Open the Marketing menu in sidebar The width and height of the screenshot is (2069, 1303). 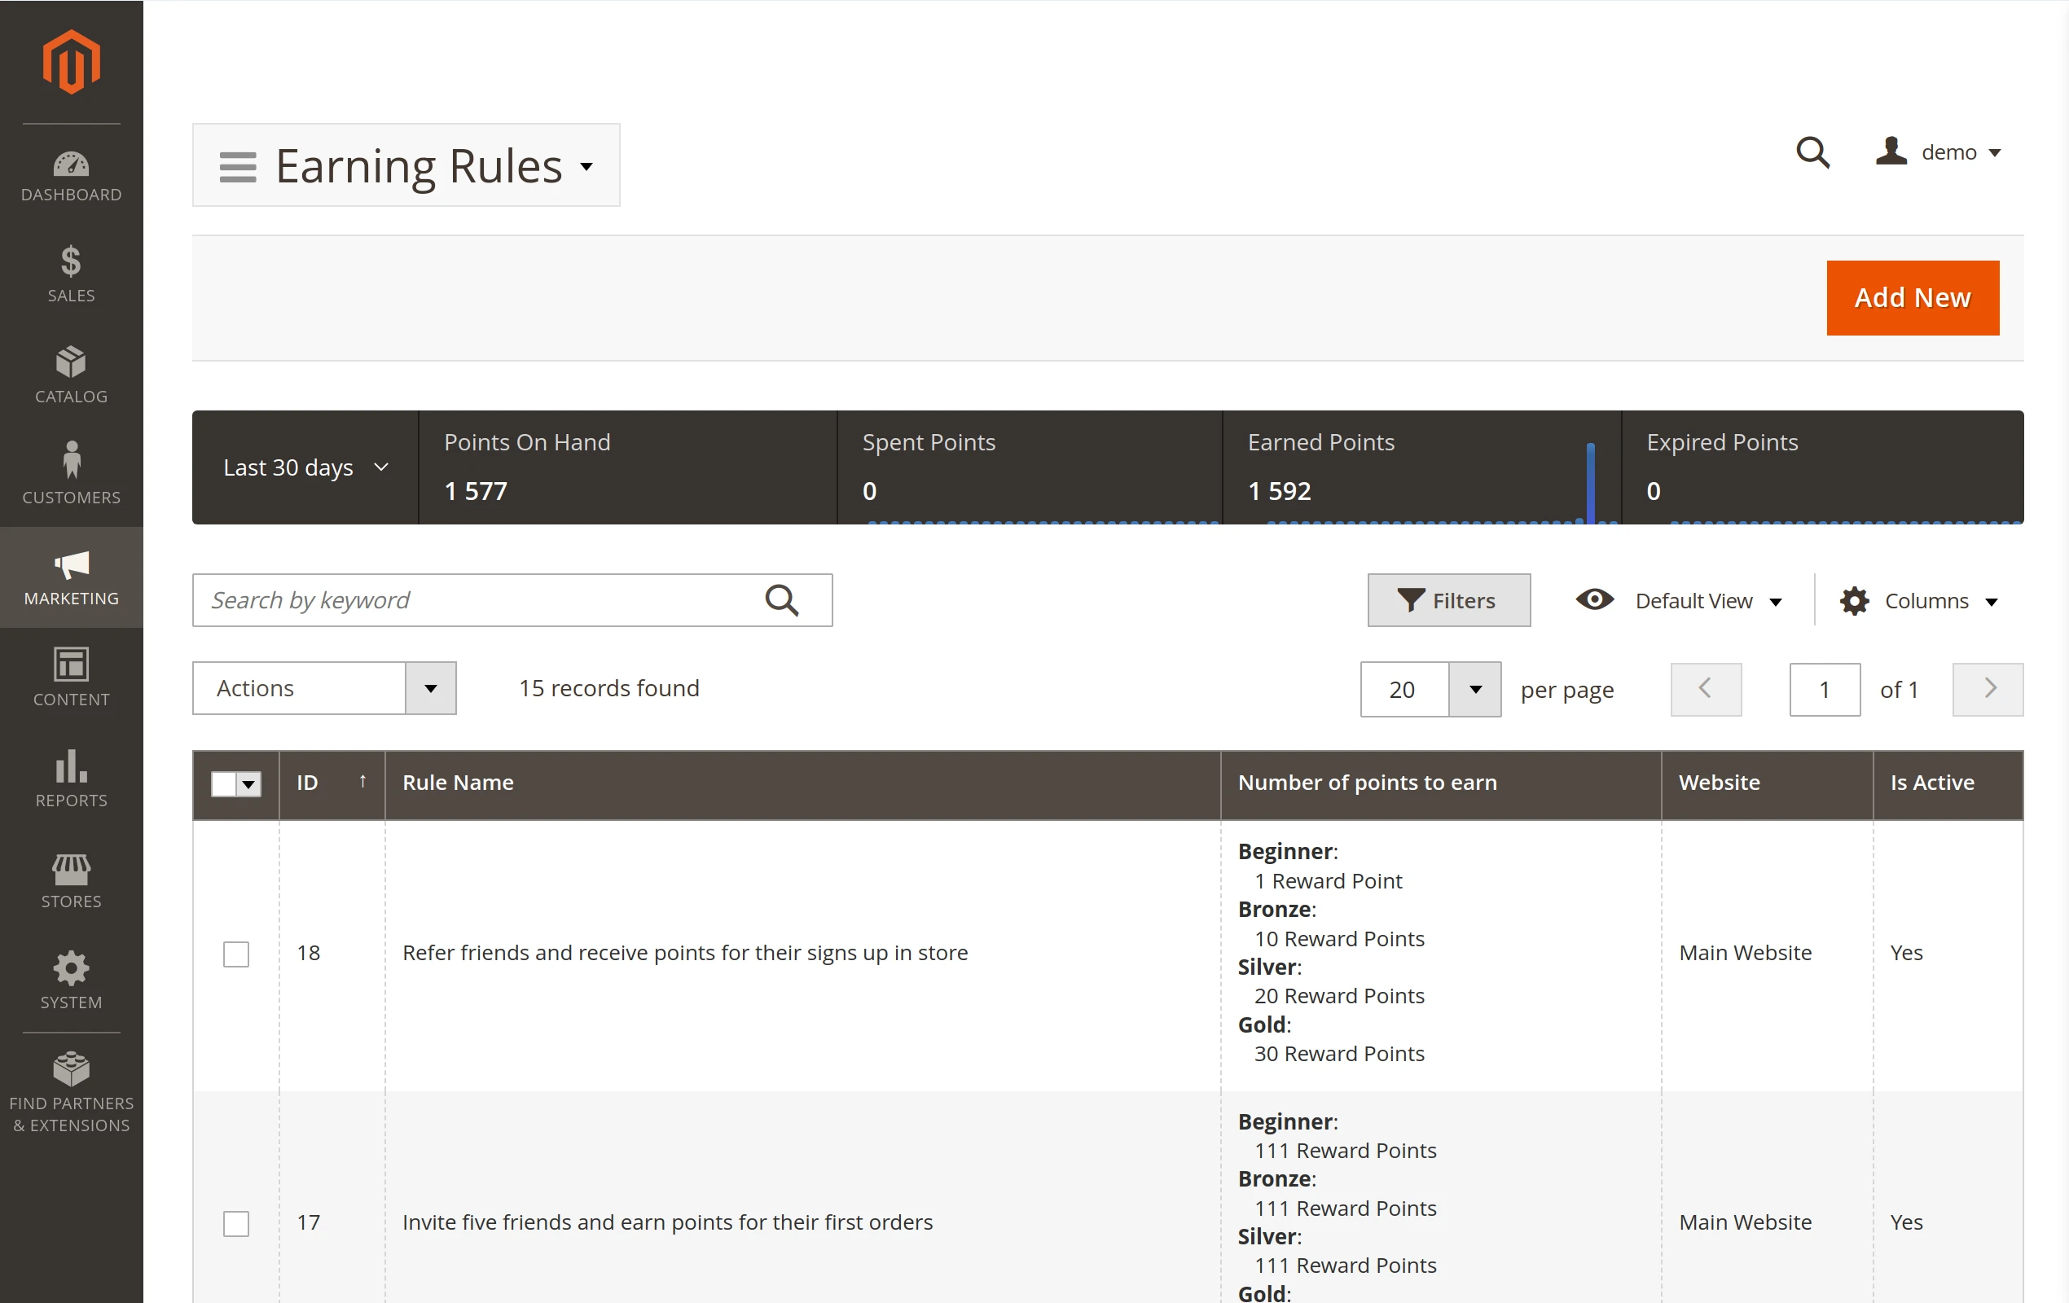point(70,577)
